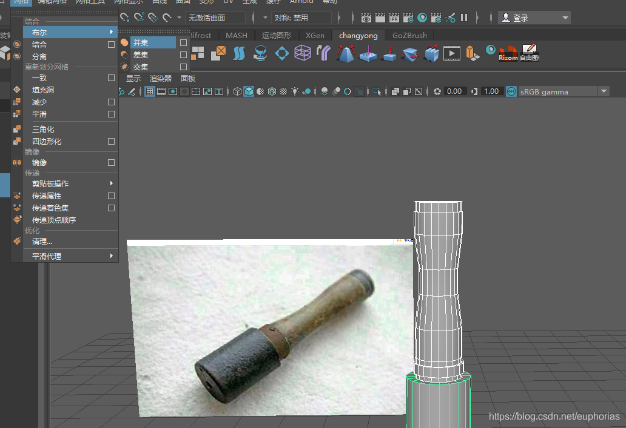This screenshot has height=428, width=626.
Task: Open render settings clapperboard with gear
Action: [x=408, y=18]
